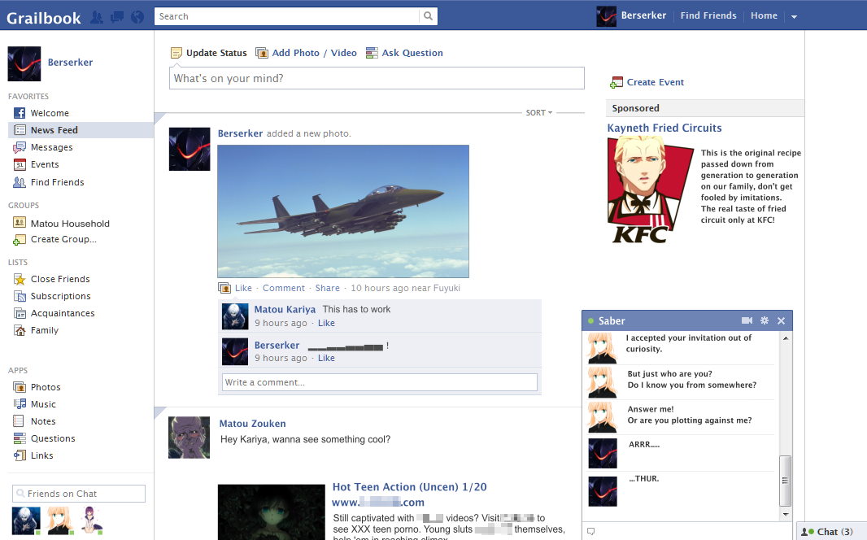
Task: Click the Find Friends sidebar icon
Action: pos(20,182)
